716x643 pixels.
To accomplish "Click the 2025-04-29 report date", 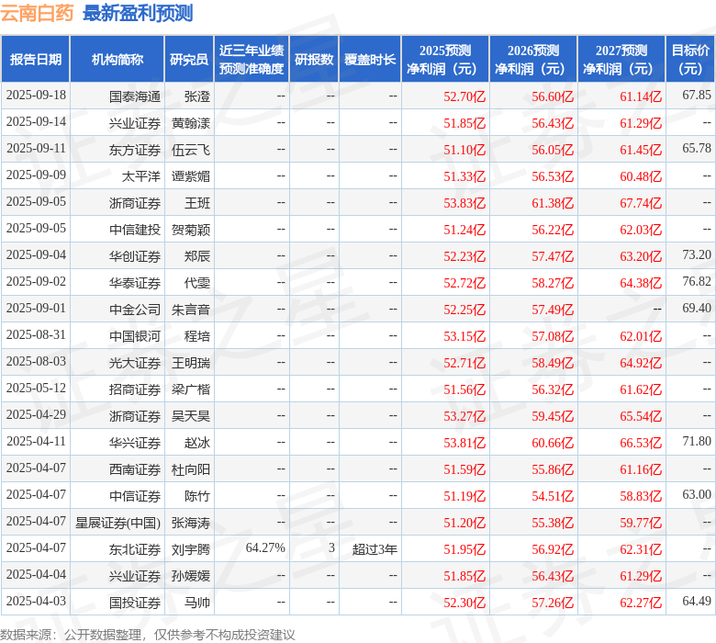I will click(x=36, y=415).
